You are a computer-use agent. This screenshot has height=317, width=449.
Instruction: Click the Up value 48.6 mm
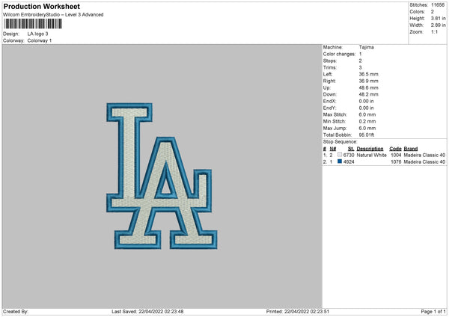368,87
